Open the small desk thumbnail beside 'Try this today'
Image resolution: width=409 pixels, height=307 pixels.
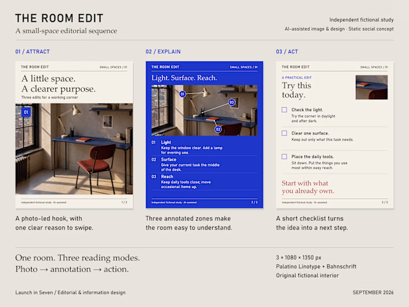click(x=372, y=87)
